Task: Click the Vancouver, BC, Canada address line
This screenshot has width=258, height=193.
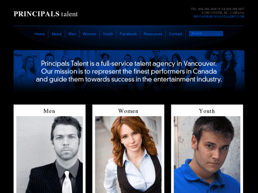Action: click(x=223, y=13)
